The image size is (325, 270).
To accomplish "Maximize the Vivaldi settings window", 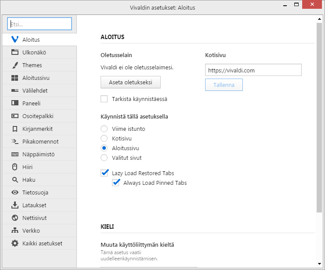I will (x=296, y=4).
